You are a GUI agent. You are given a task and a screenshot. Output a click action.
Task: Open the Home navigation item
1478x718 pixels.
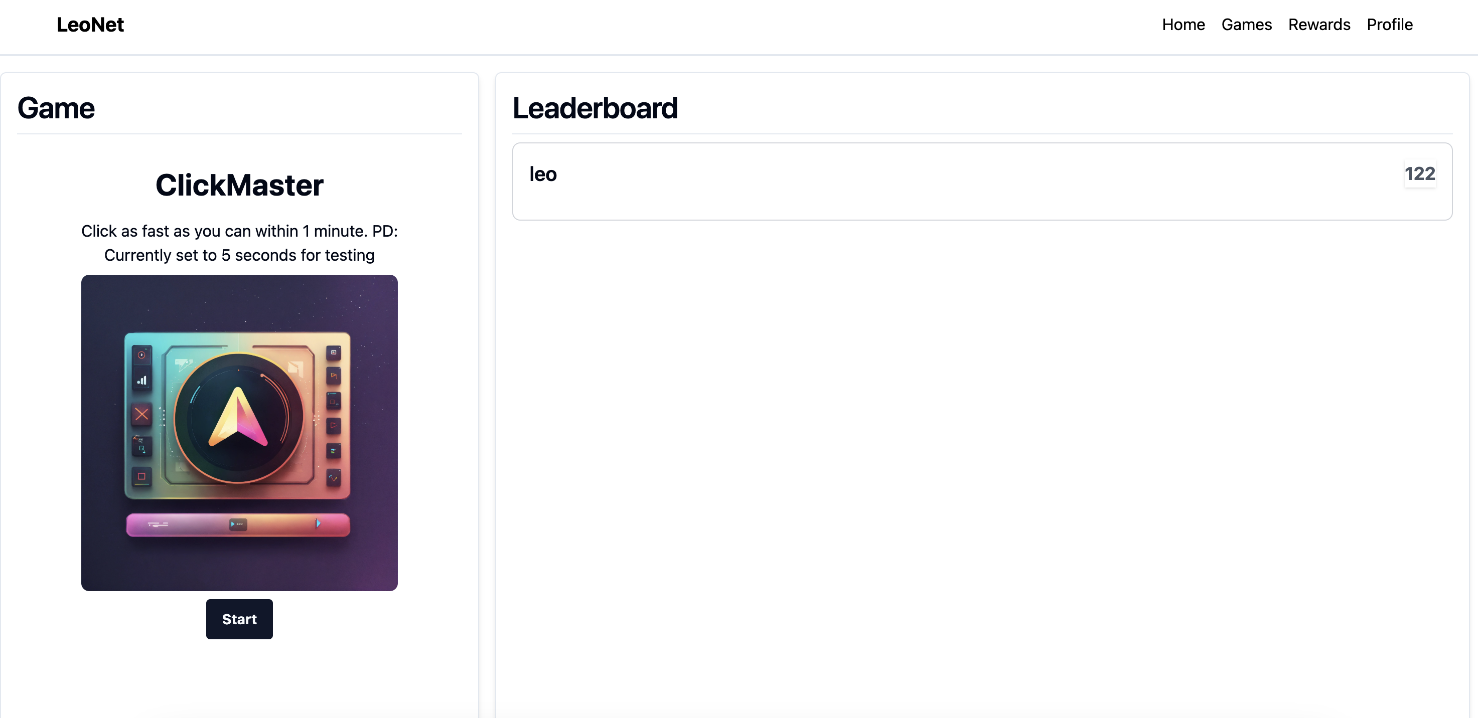1183,25
